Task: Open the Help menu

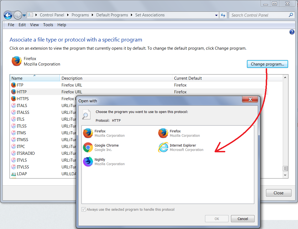Action: coord(62,25)
